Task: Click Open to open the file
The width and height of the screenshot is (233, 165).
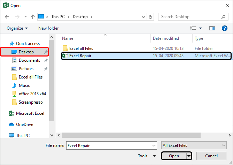Action: (x=174, y=156)
